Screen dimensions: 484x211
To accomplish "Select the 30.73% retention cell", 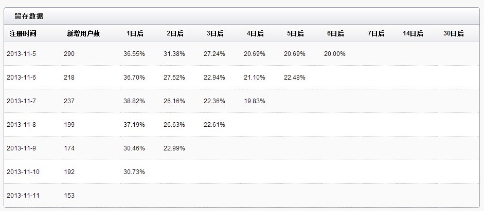I will (134, 172).
